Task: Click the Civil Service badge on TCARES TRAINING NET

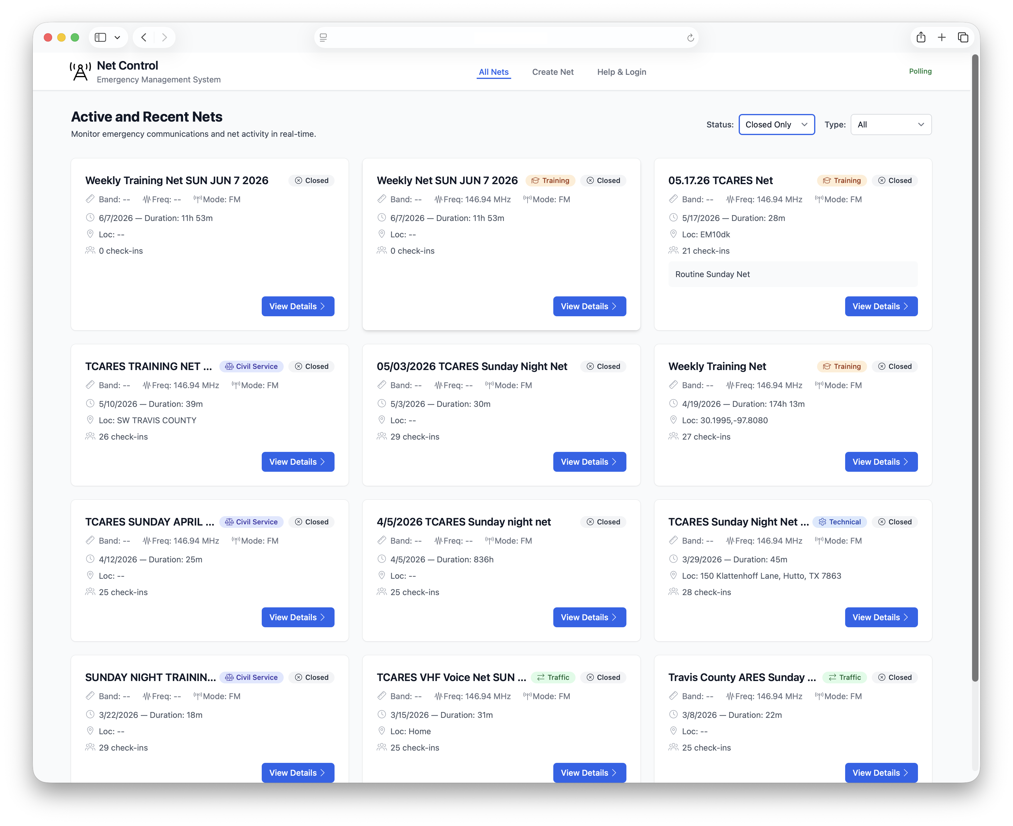Action: (251, 366)
